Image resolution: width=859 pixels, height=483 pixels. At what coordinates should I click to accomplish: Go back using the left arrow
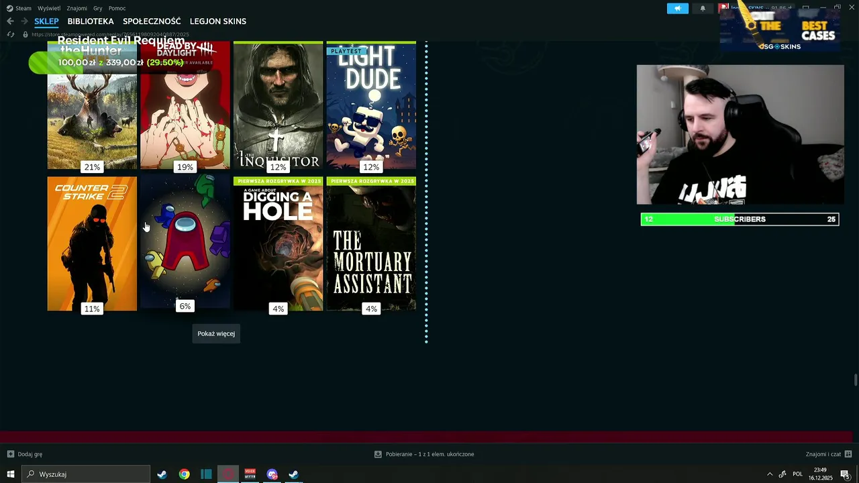coord(10,21)
